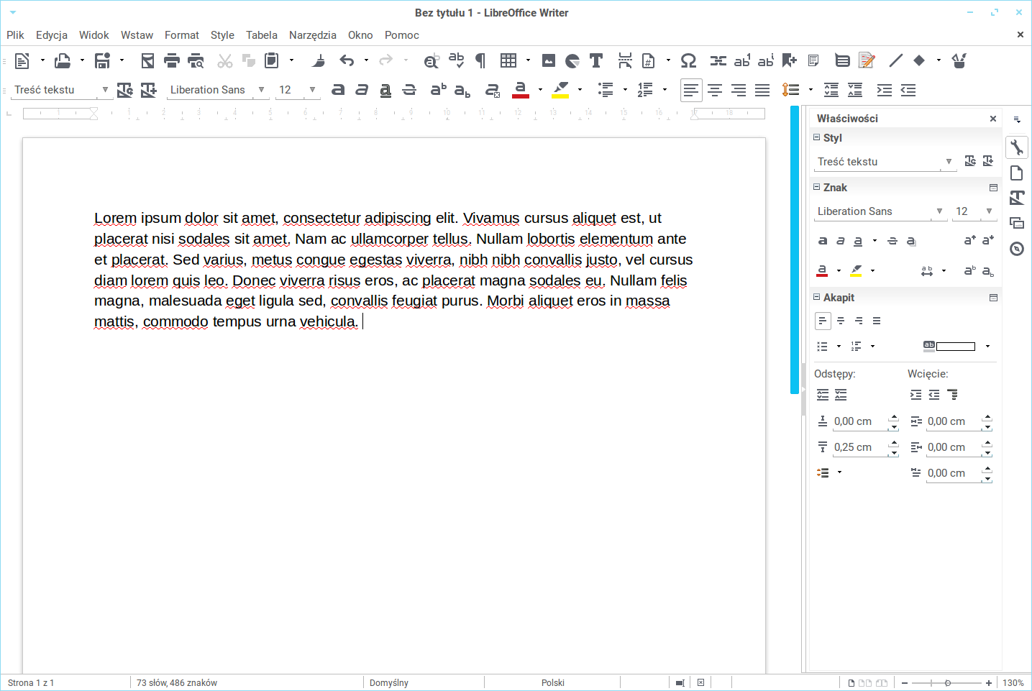The height and width of the screenshot is (691, 1032).
Task: Toggle bold in formatting toolbar
Action: click(x=338, y=90)
